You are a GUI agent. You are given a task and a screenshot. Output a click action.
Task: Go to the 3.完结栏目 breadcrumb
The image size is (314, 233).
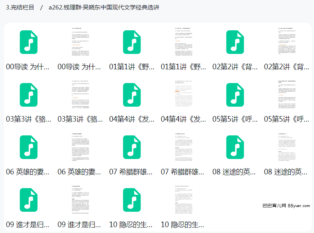20,7
